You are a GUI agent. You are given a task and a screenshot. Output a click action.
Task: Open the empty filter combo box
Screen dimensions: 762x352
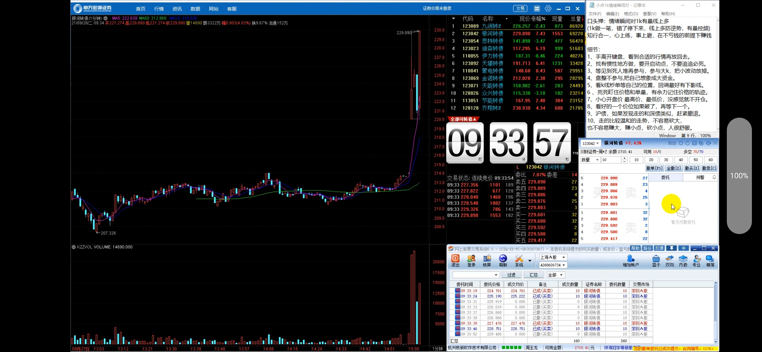pyautogui.click(x=476, y=275)
